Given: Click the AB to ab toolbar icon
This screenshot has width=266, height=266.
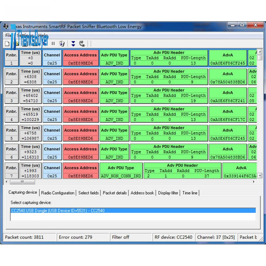Looking at the screenshot, I should coord(82,44).
